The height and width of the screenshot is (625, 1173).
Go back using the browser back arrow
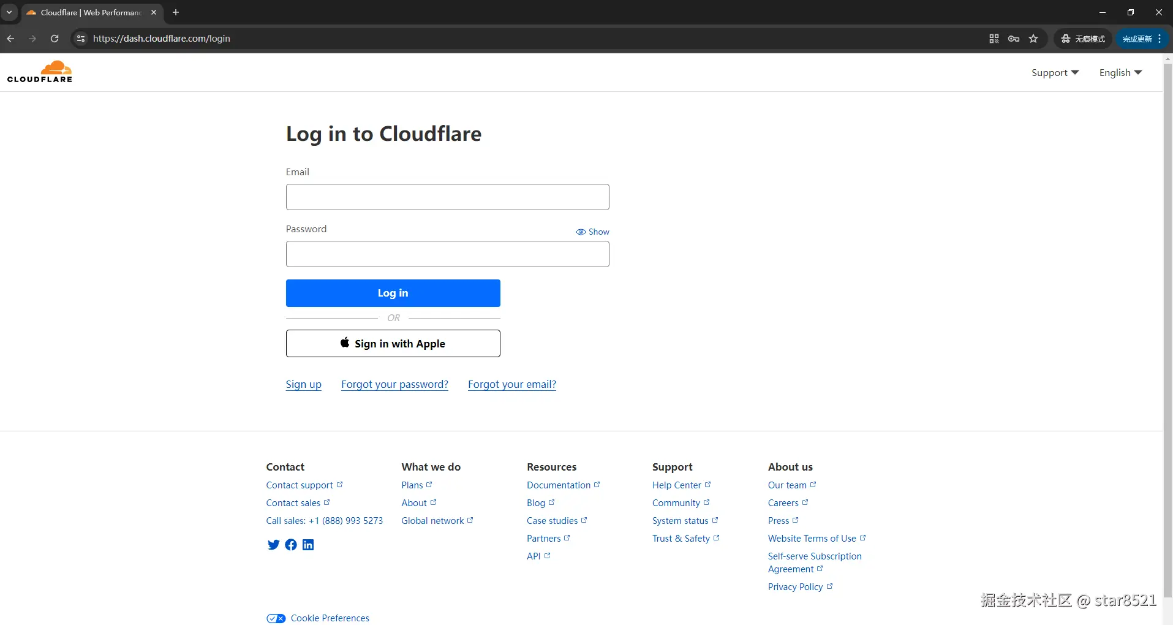click(10, 39)
